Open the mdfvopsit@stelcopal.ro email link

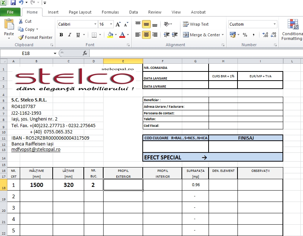[x=36, y=150]
